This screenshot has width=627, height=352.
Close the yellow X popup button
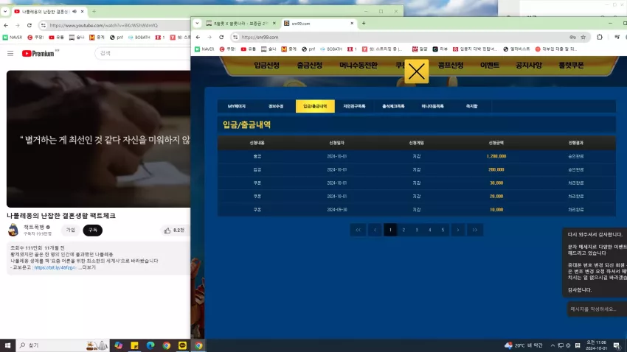(416, 71)
